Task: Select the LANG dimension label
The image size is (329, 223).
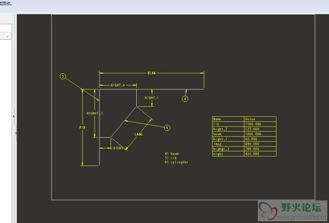Action: [138, 134]
